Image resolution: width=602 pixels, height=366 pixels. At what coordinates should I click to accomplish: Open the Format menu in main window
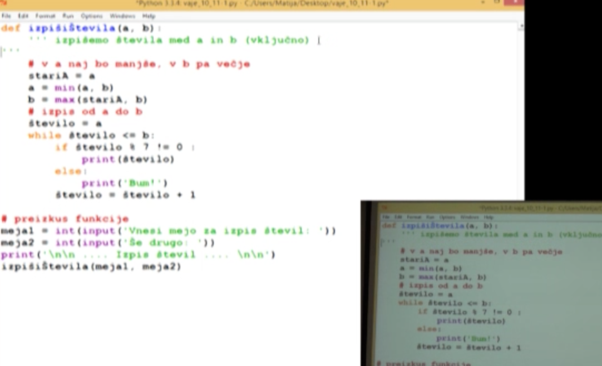coord(45,16)
